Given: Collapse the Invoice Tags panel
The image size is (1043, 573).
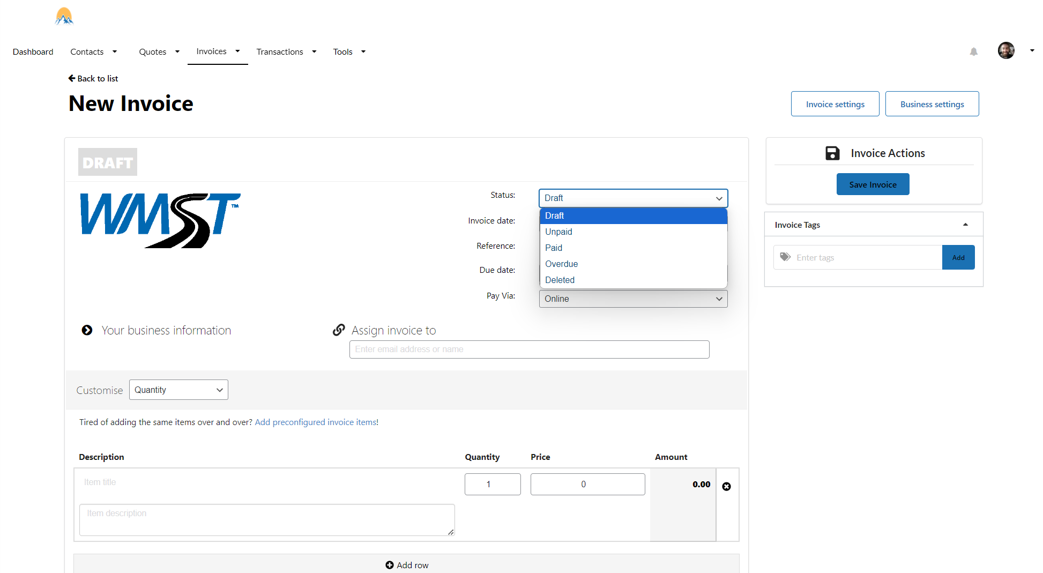Looking at the screenshot, I should point(965,225).
